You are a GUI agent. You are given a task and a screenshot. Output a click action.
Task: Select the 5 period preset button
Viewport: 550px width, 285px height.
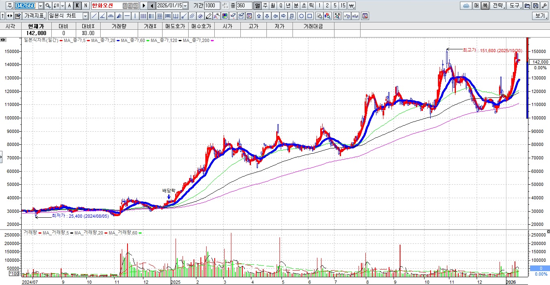point(335,6)
